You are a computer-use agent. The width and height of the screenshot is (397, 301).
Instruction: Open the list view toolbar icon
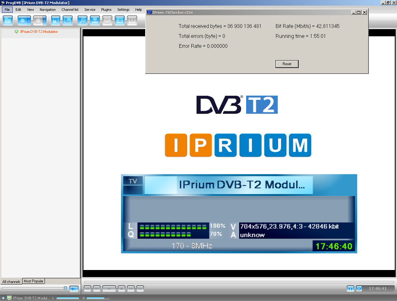[x=119, y=20]
